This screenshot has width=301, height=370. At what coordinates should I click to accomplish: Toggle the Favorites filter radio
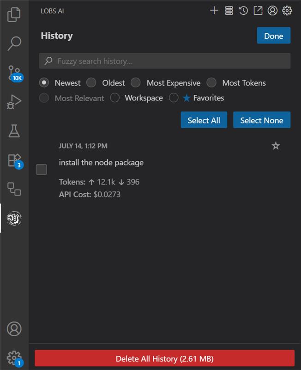(174, 98)
